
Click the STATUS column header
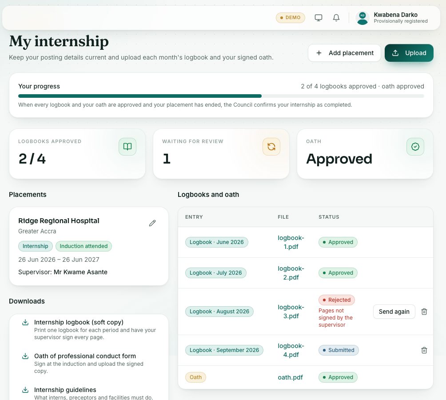point(329,217)
